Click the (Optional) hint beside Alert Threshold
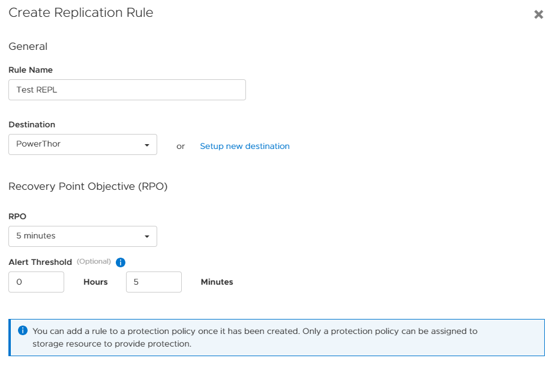 point(94,261)
